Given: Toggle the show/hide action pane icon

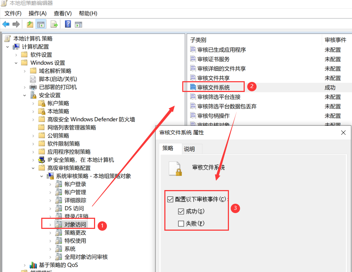Looking at the screenshot, I should (x=79, y=24).
